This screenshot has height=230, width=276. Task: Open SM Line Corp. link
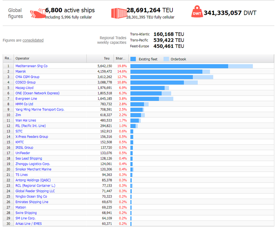[x=25, y=218]
